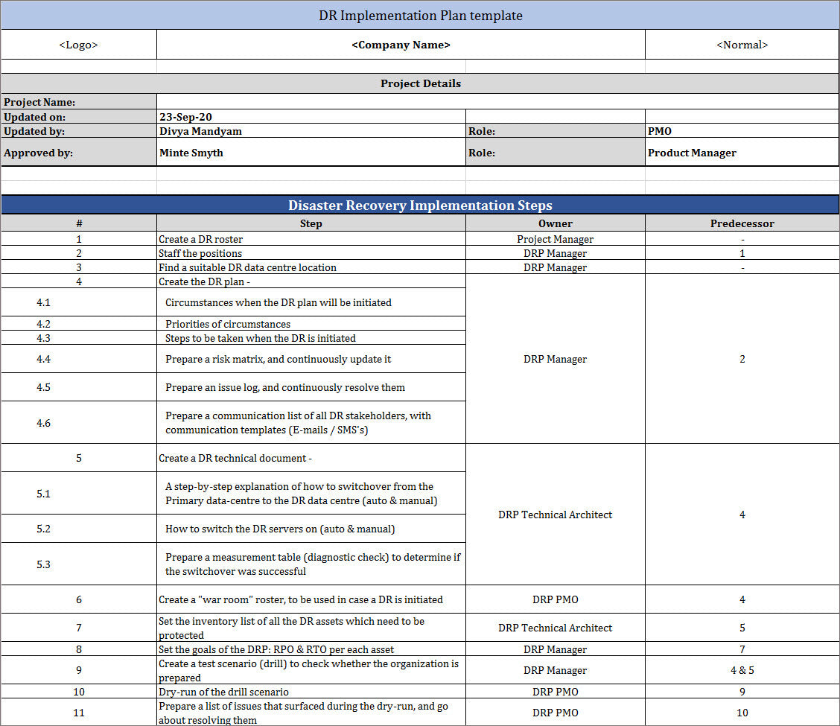The height and width of the screenshot is (726, 840).
Task: Click the Disaster Recovery Implementation Steps header
Action: pyautogui.click(x=421, y=205)
